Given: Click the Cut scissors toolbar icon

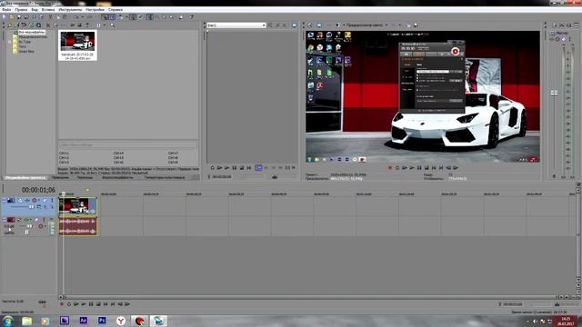Looking at the screenshot, I should 50,17.
